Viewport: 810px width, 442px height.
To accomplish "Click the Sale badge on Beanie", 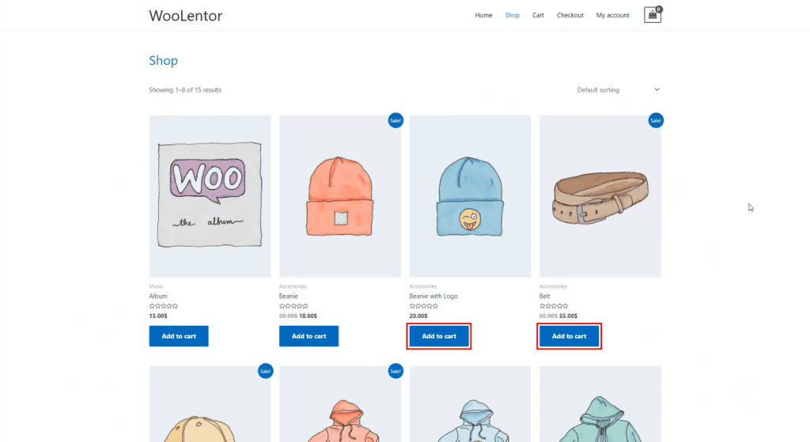I will [x=396, y=120].
